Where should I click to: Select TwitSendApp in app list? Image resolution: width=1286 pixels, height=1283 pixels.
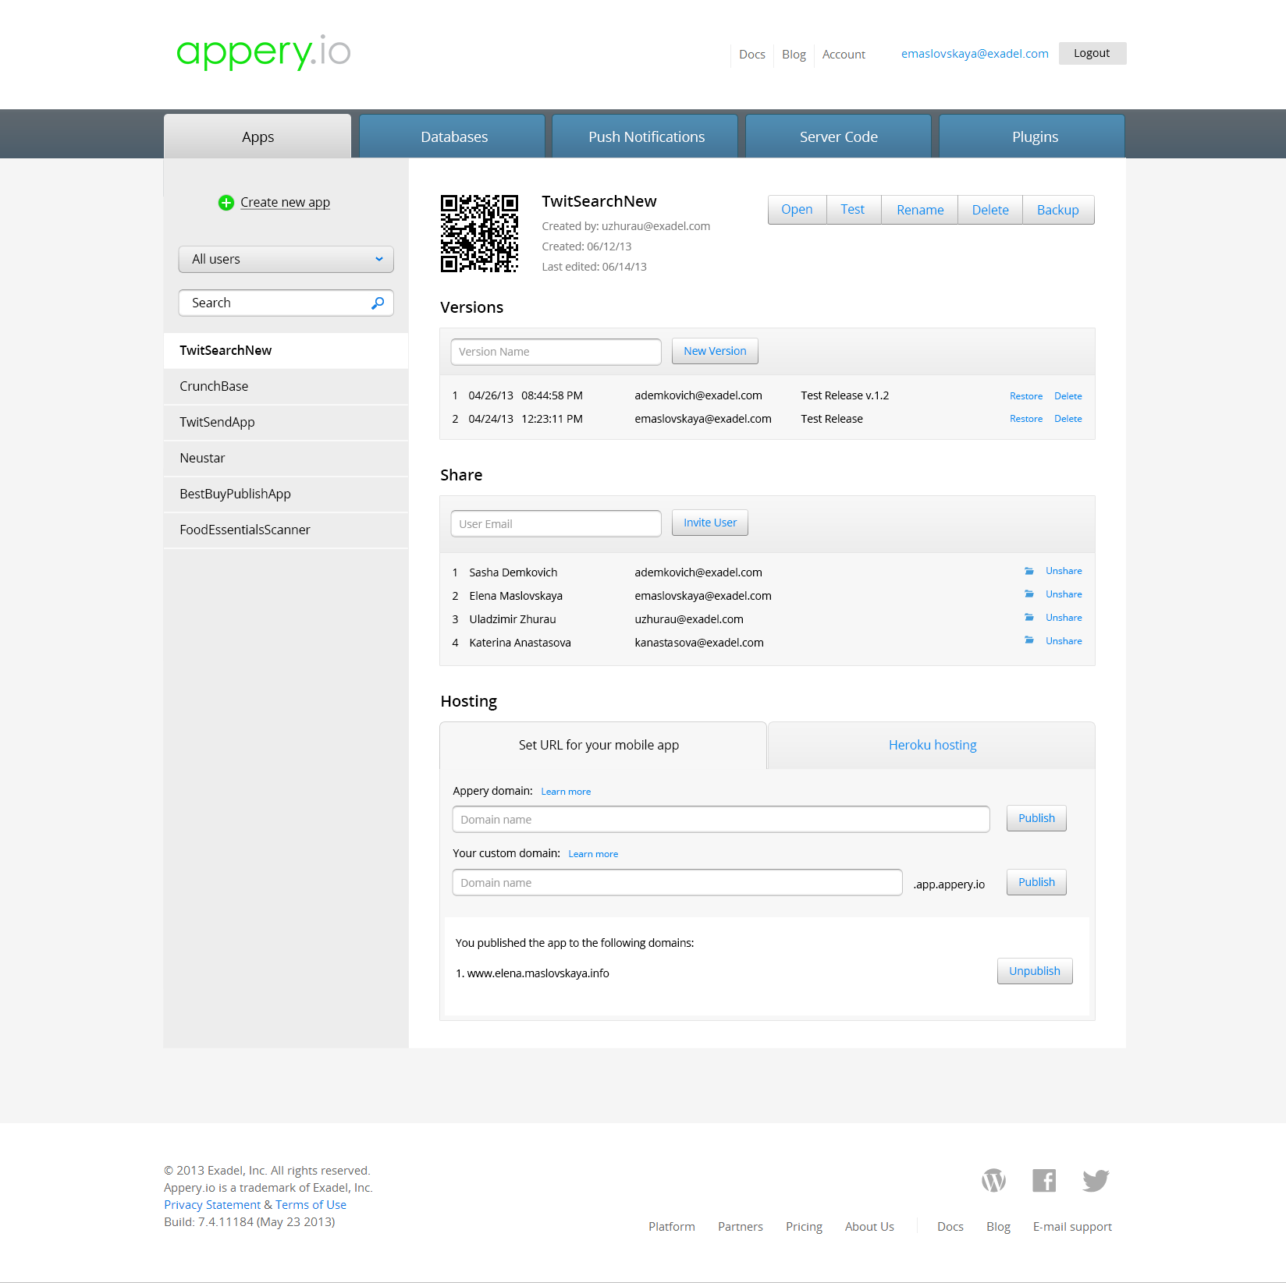[x=286, y=423]
